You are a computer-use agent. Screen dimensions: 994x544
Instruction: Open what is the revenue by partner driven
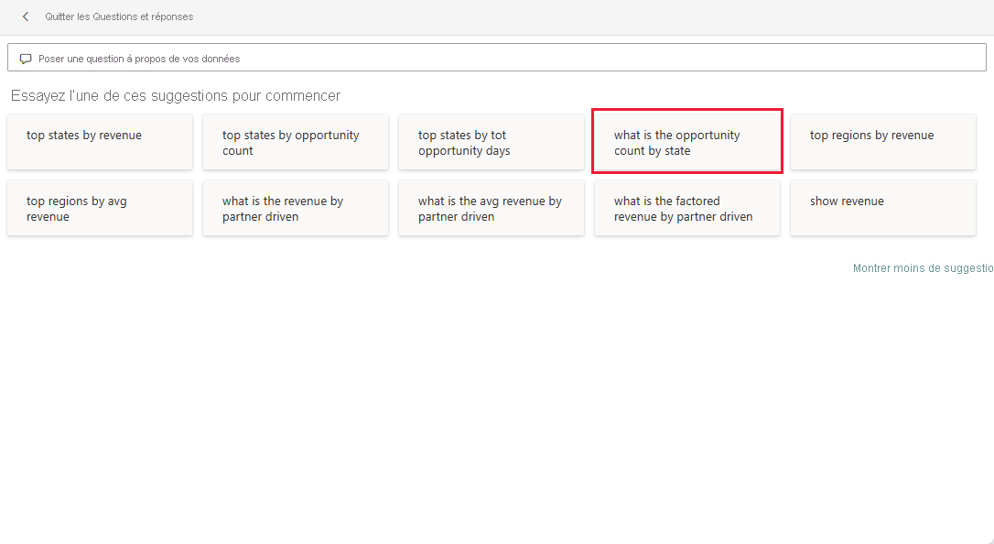pyautogui.click(x=296, y=208)
